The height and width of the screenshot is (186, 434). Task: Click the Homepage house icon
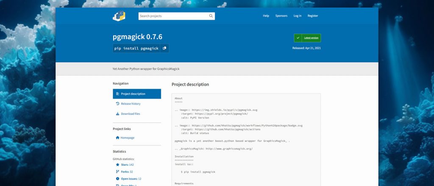point(118,138)
